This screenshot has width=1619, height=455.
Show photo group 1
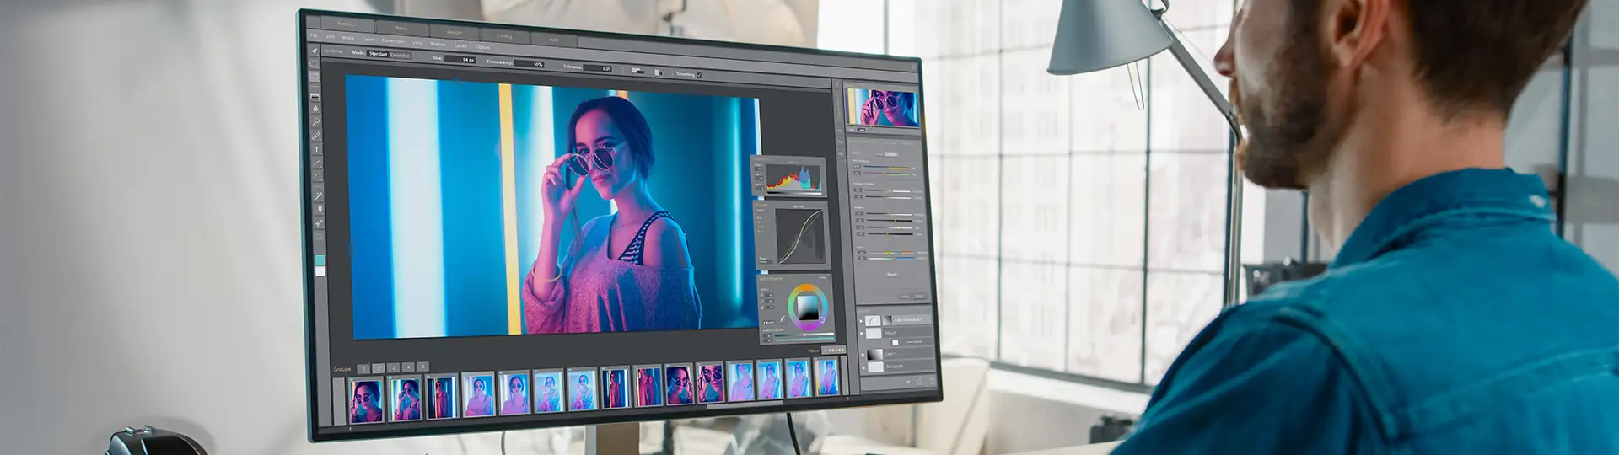pos(363,368)
